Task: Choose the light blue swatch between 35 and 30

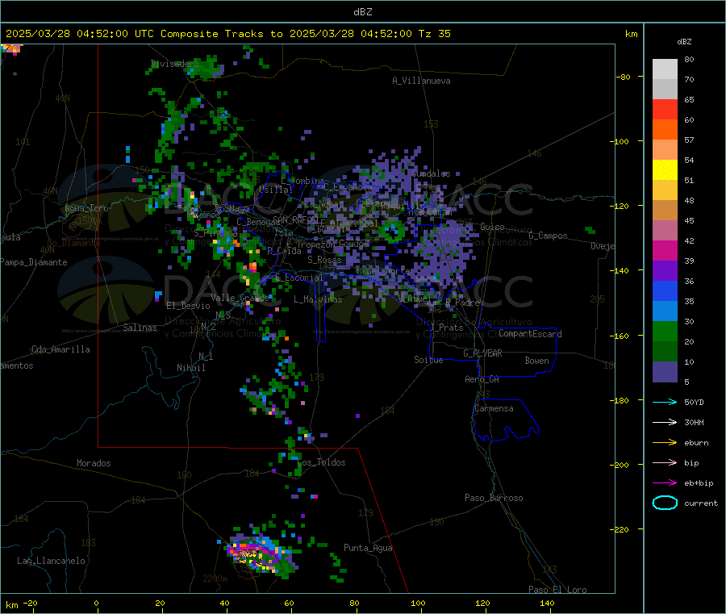Action: pos(665,311)
